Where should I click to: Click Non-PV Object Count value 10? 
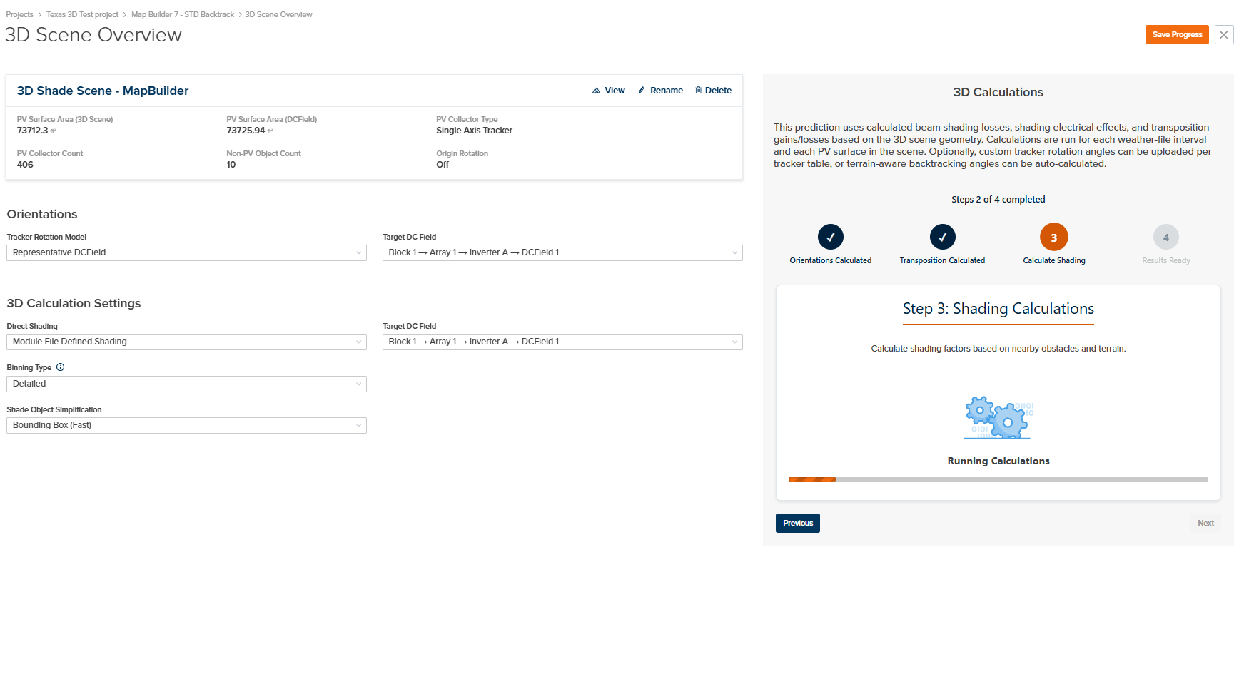pos(231,165)
